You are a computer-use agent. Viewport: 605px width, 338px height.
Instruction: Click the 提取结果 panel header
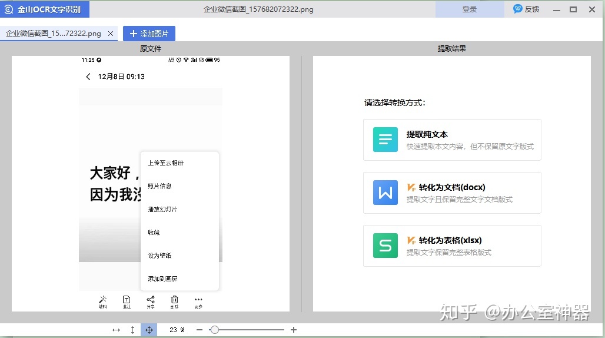tap(452, 49)
